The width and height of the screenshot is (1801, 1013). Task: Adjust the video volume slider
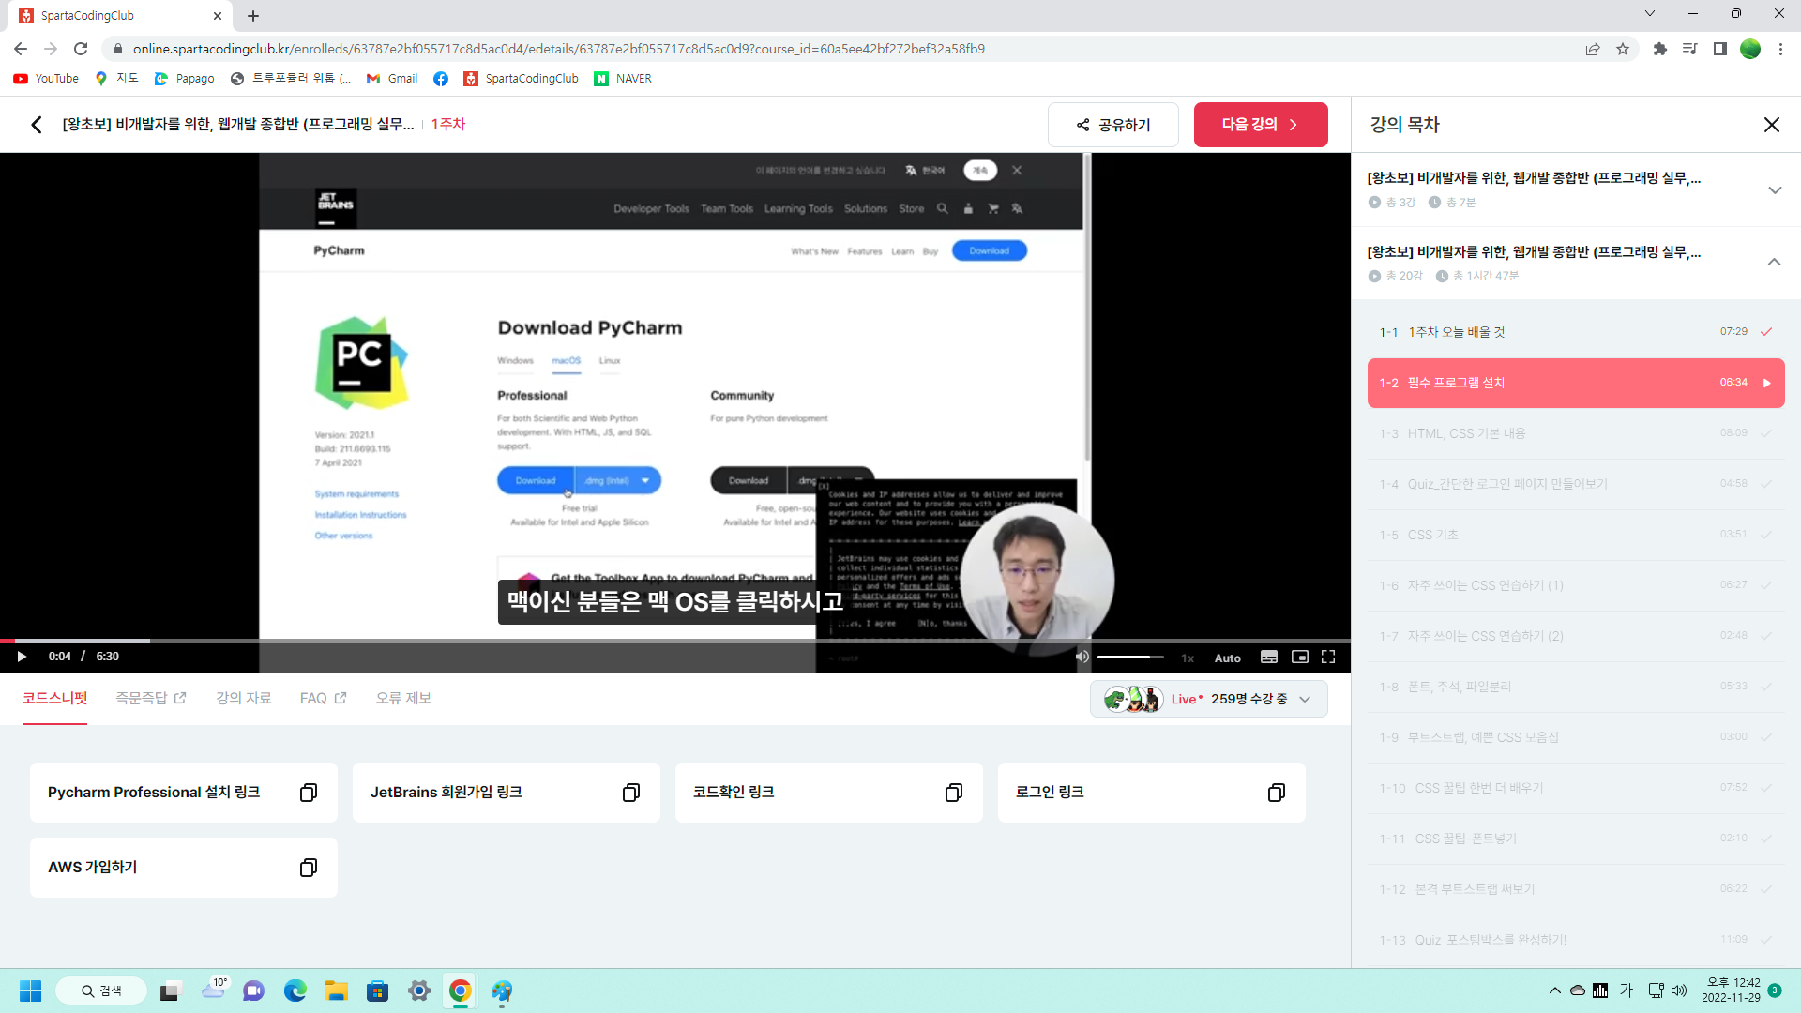pyautogui.click(x=1130, y=657)
